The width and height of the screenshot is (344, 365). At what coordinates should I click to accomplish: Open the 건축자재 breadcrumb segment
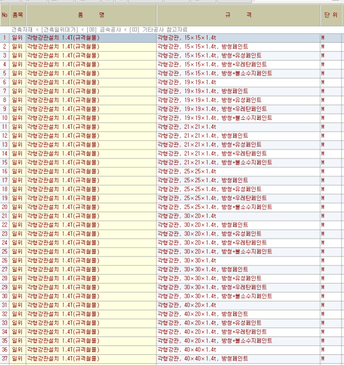[x=22, y=30]
